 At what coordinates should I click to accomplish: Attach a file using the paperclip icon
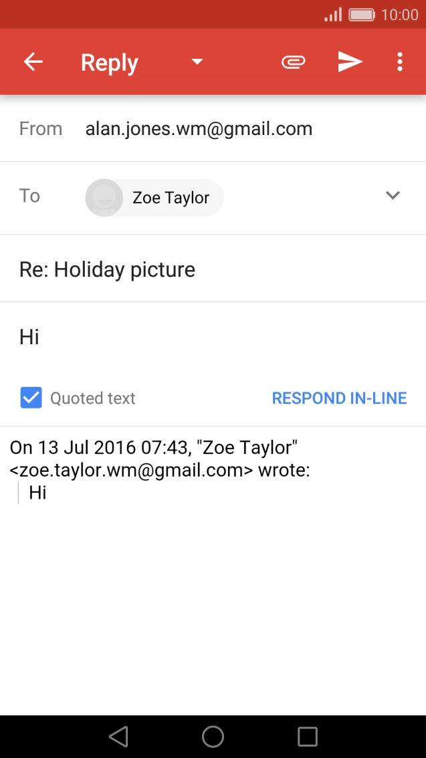point(292,61)
